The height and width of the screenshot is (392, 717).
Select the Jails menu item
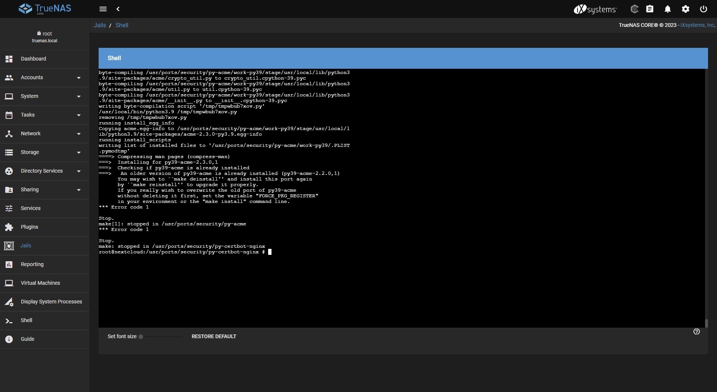44,246
